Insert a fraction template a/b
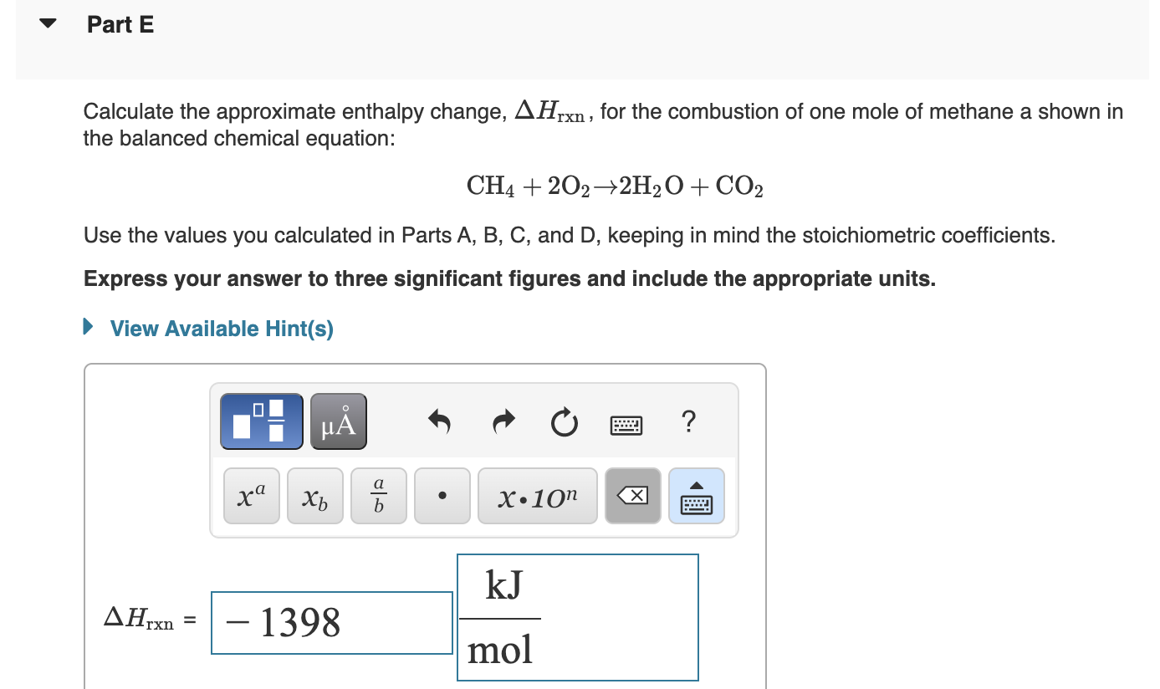 tap(378, 496)
